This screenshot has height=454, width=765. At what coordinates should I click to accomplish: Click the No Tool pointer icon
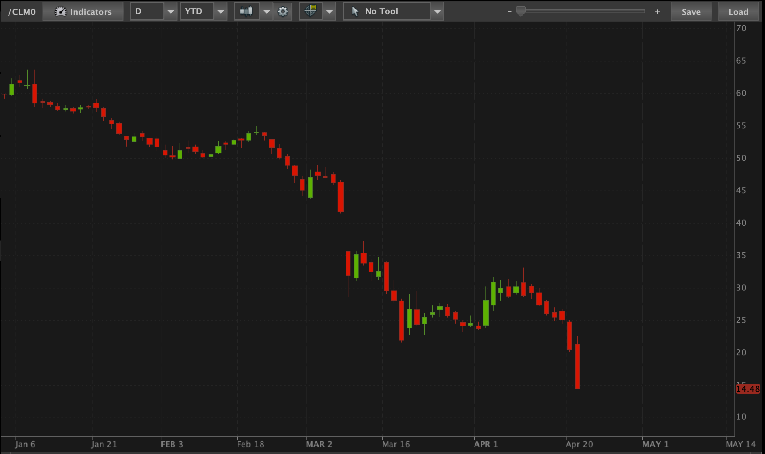(355, 11)
